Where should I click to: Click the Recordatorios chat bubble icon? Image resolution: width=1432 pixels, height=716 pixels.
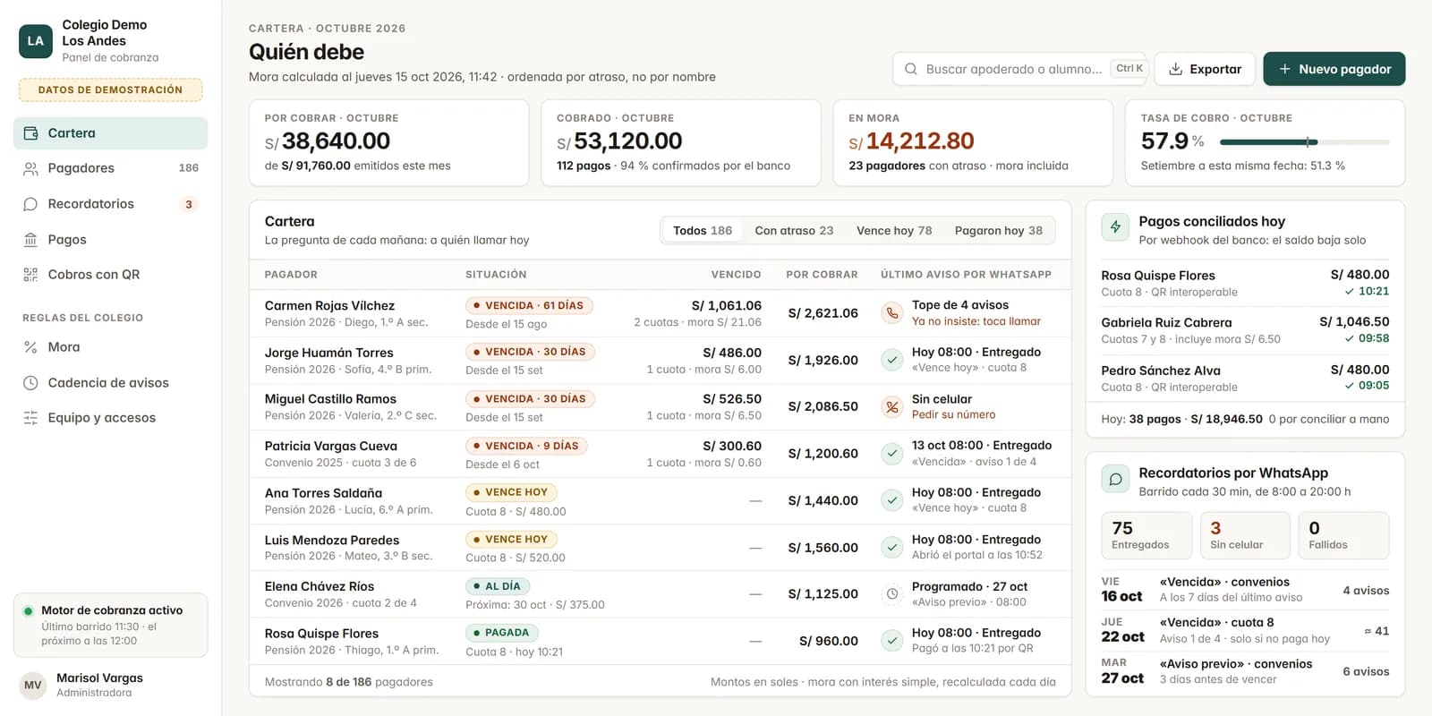point(30,204)
